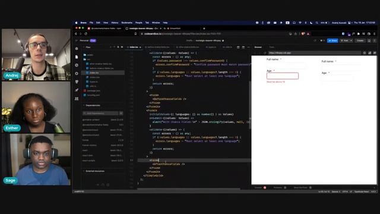Open the new browser tab plus button
This screenshot has width=380, height=214.
tap(204, 29)
